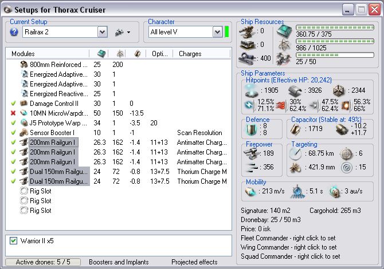Uncheck the Warrior II x5 drones checkbox
The image size is (384, 269).
[x=14, y=240]
